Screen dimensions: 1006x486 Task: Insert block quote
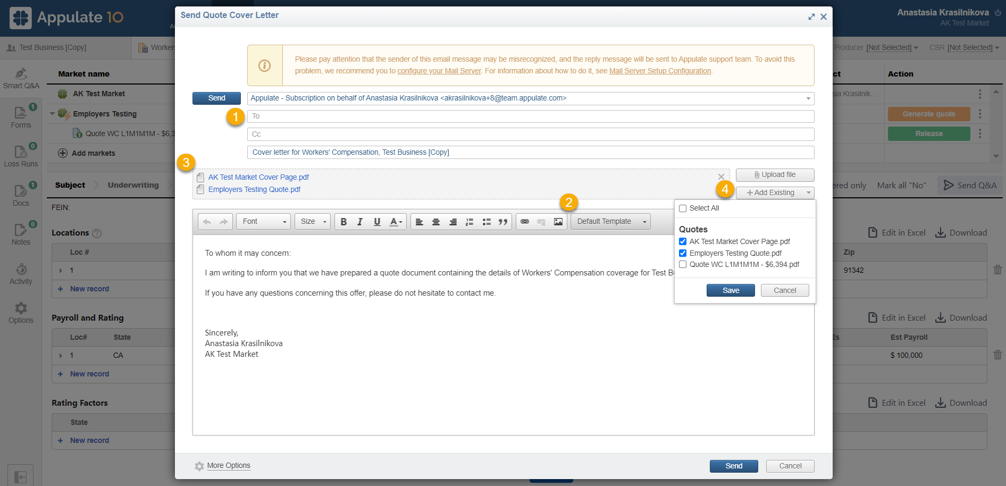click(503, 222)
